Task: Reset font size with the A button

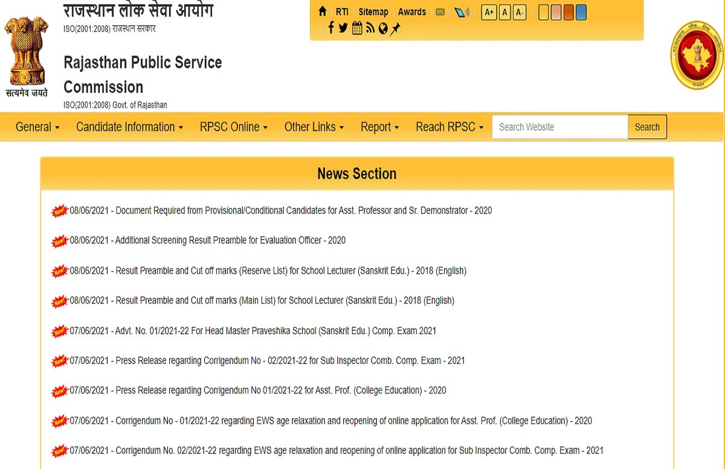Action: 504,12
